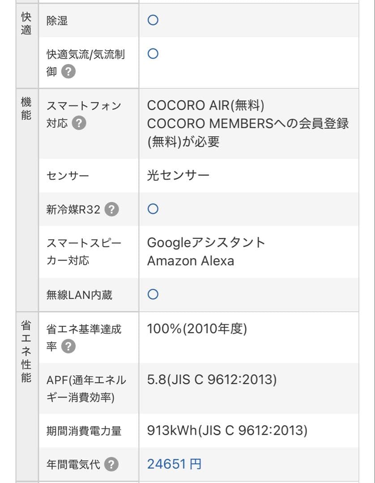Tap the help icon for 新冷媒R32
This screenshot has width=375, height=483.
[111, 209]
